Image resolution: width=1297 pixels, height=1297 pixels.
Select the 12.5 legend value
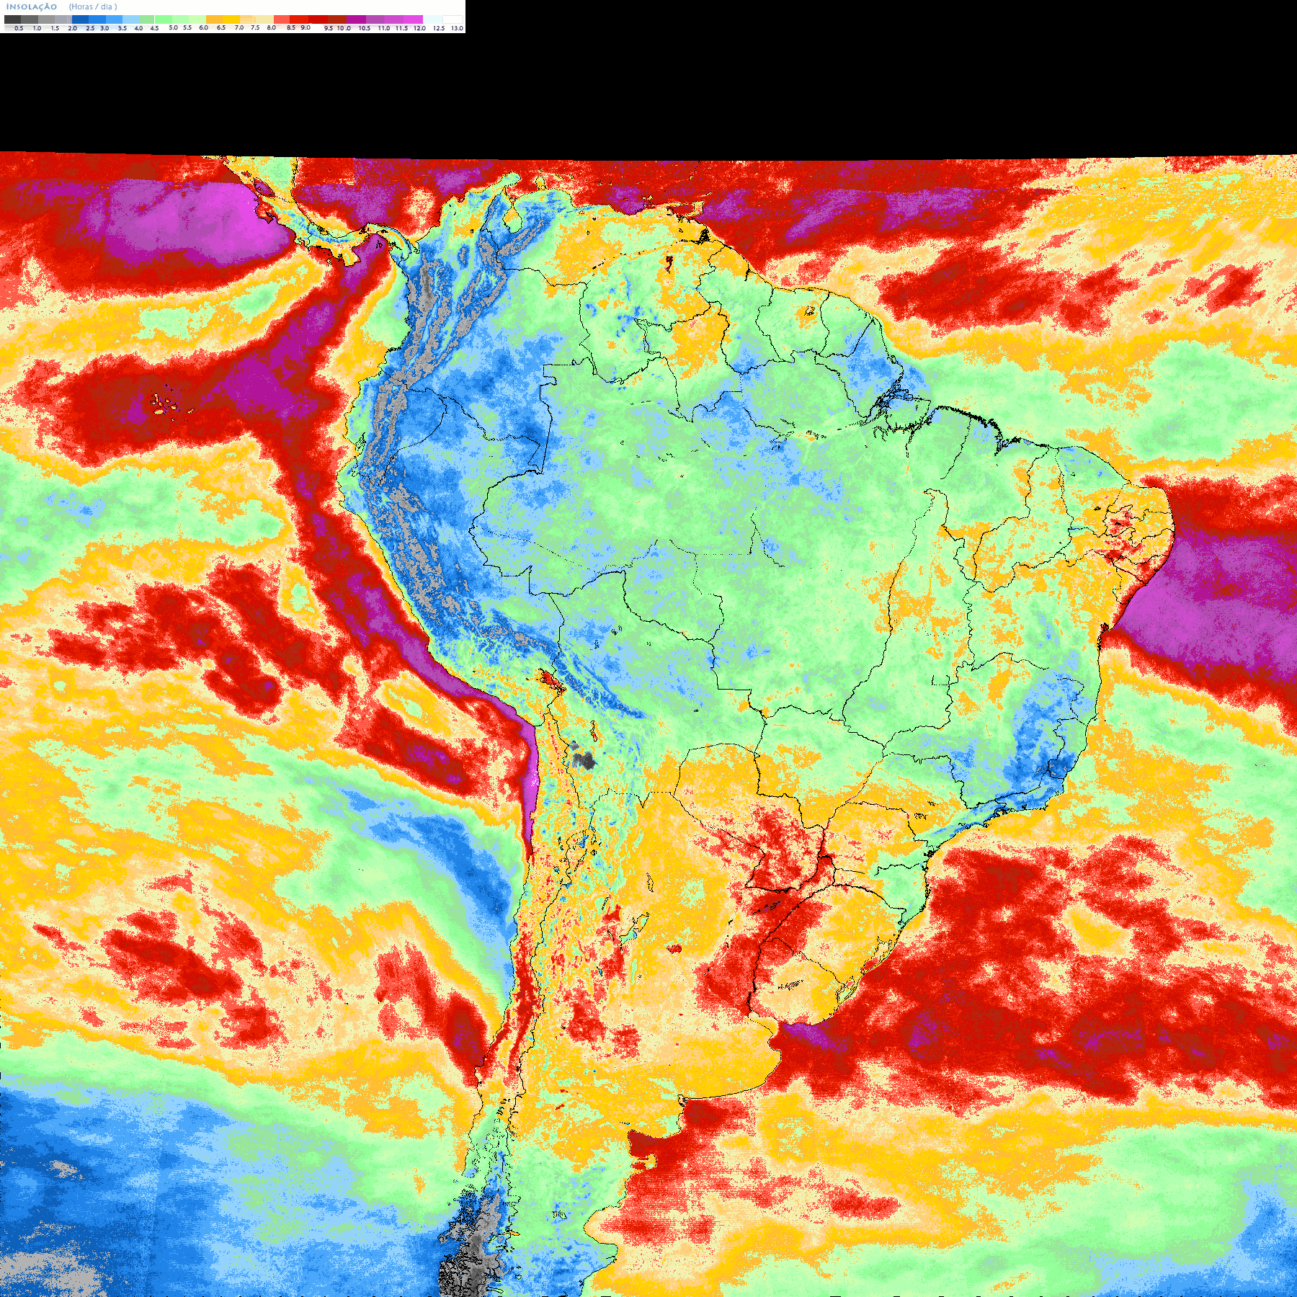439,28
